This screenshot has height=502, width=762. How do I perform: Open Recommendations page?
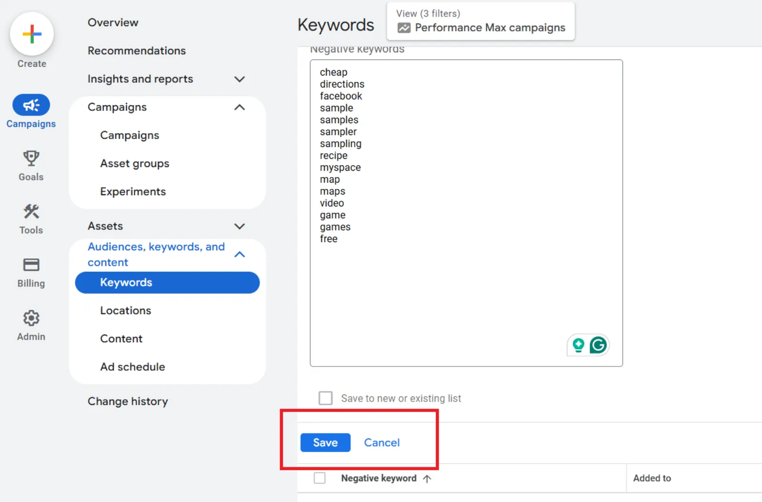click(137, 50)
